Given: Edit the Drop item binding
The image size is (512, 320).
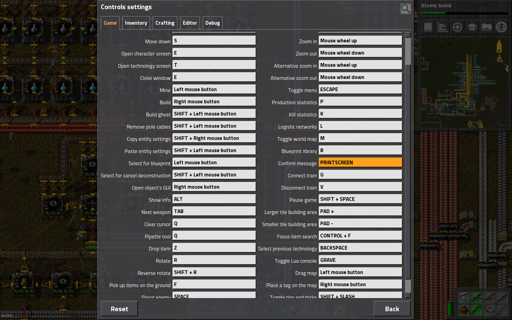Looking at the screenshot, I should (x=214, y=248).
